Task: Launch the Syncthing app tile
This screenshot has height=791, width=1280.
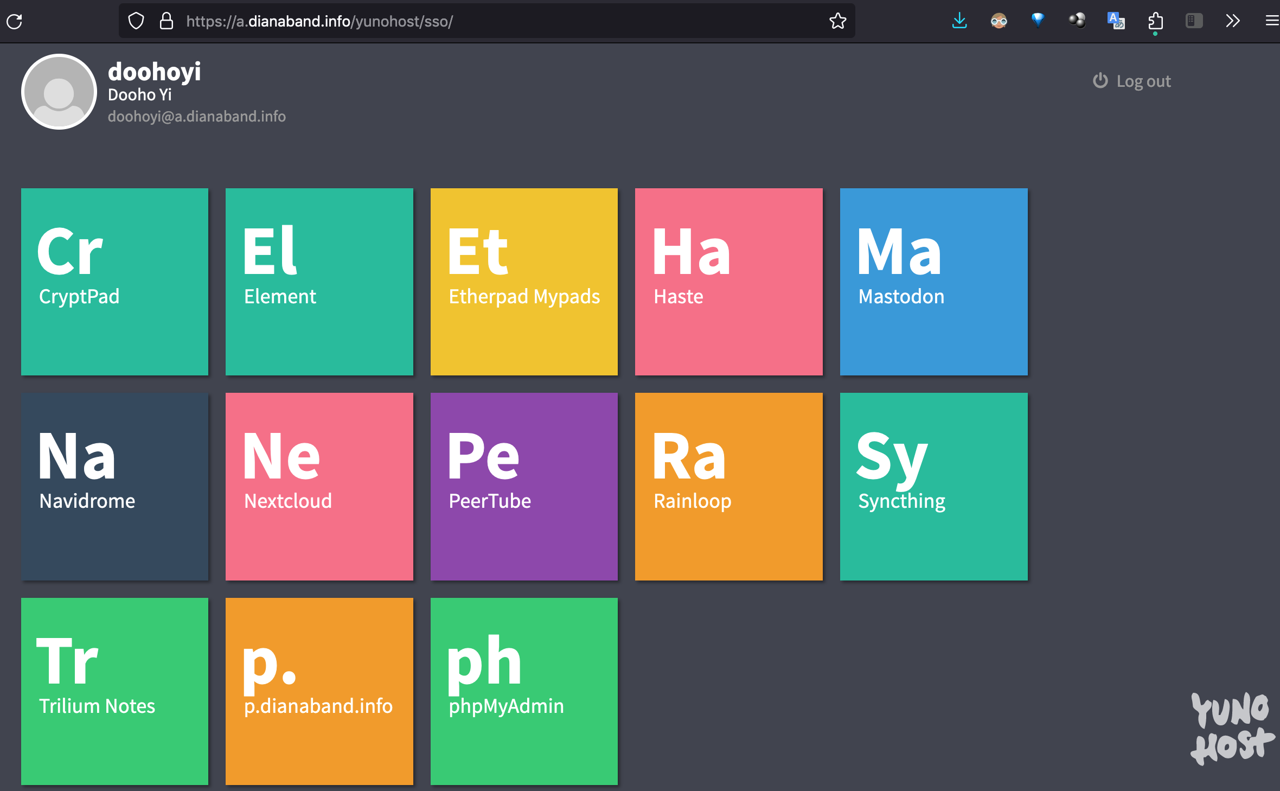Action: (933, 486)
